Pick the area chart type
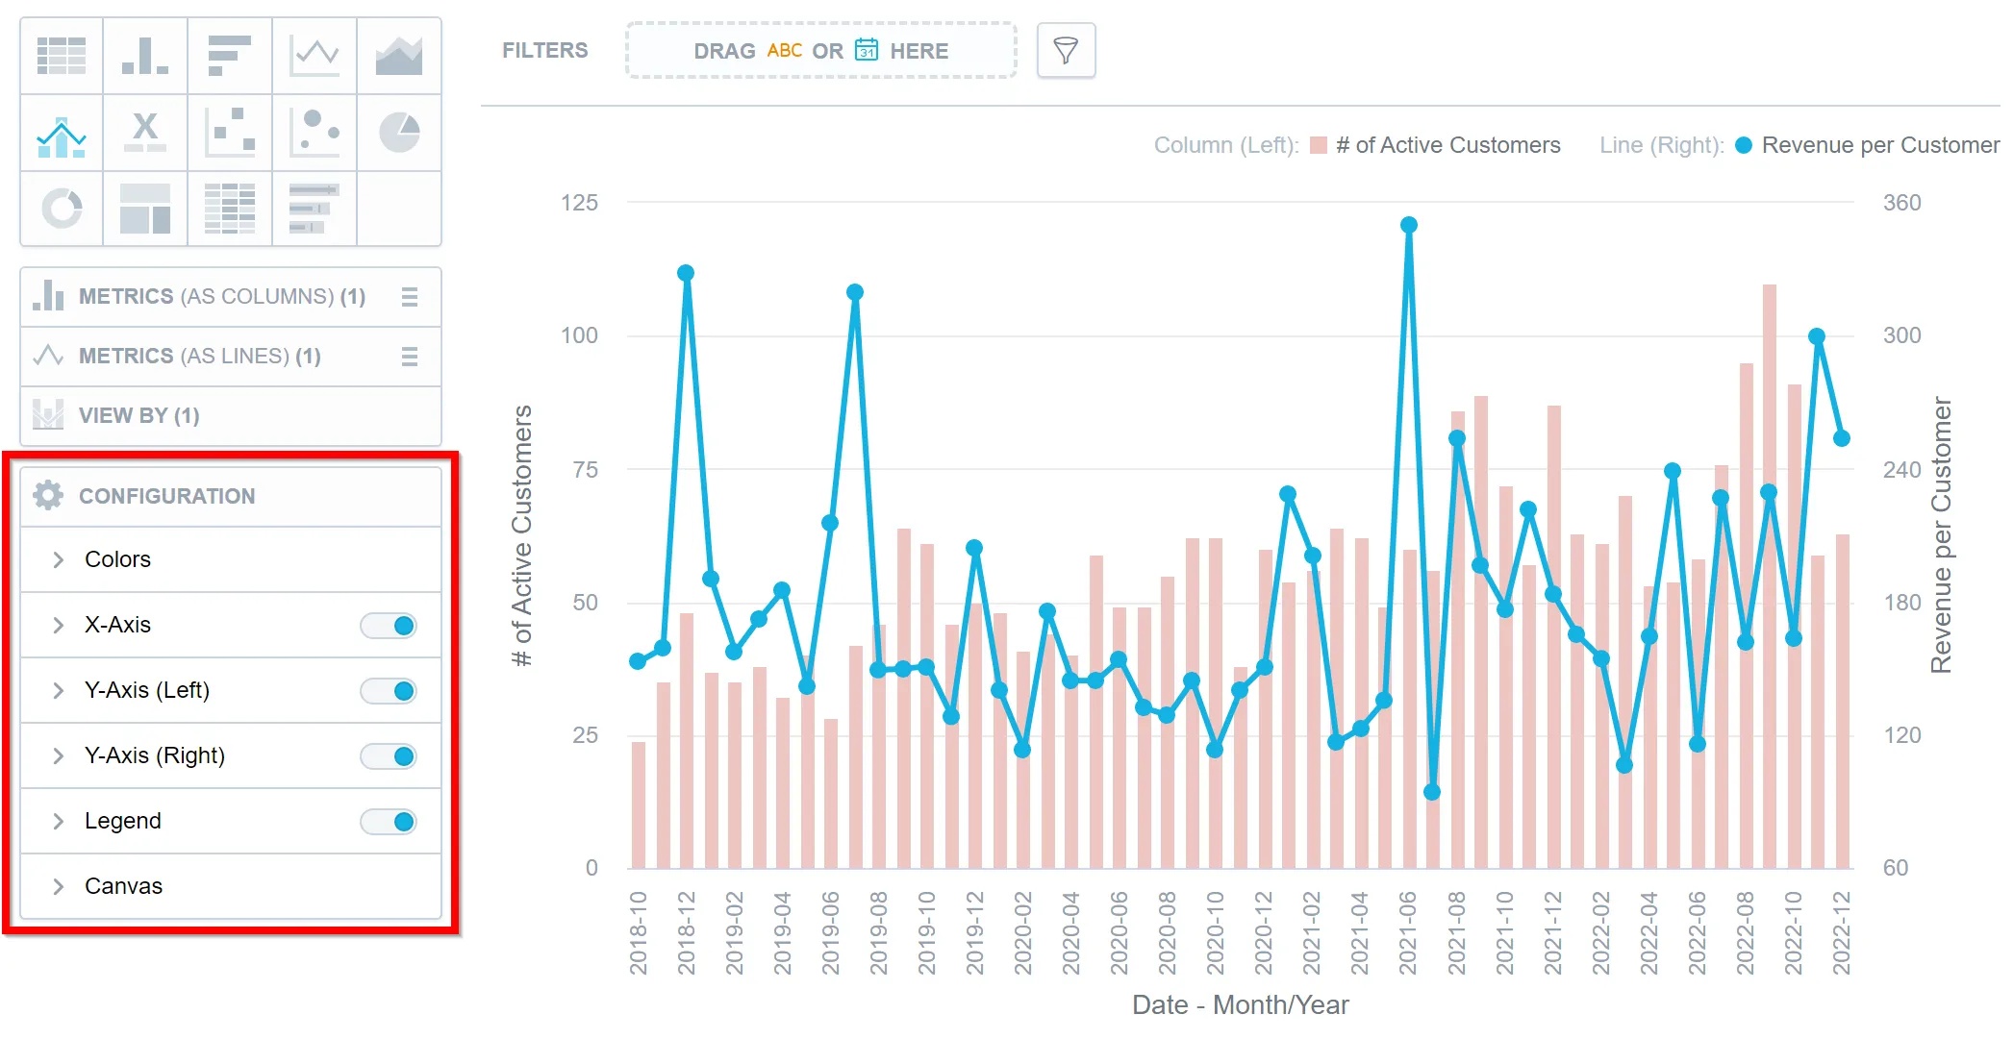The height and width of the screenshot is (1039, 2013). (x=399, y=56)
